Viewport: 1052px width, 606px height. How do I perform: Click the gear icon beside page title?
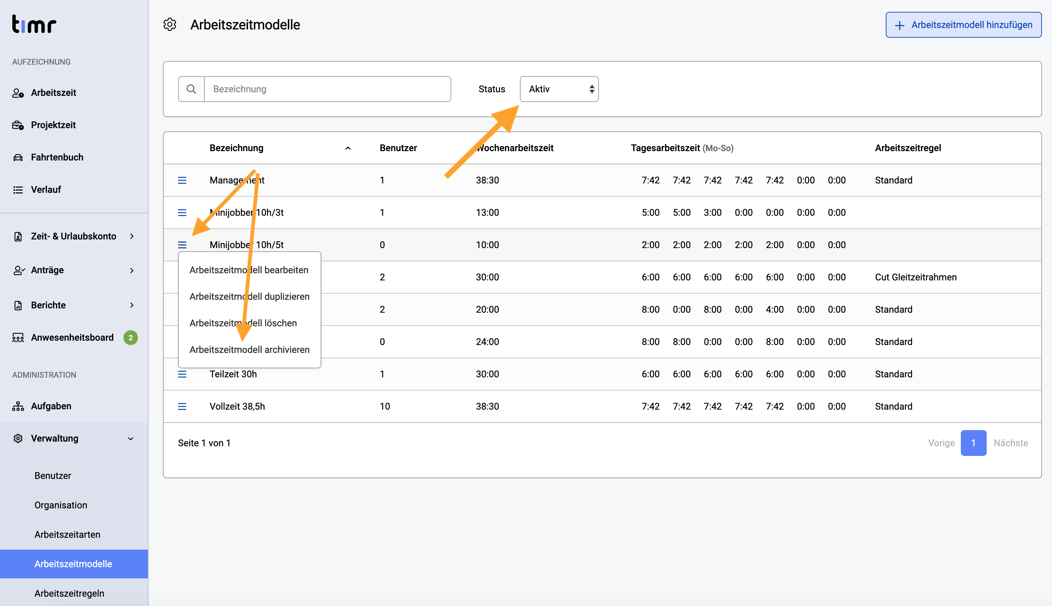pos(170,24)
